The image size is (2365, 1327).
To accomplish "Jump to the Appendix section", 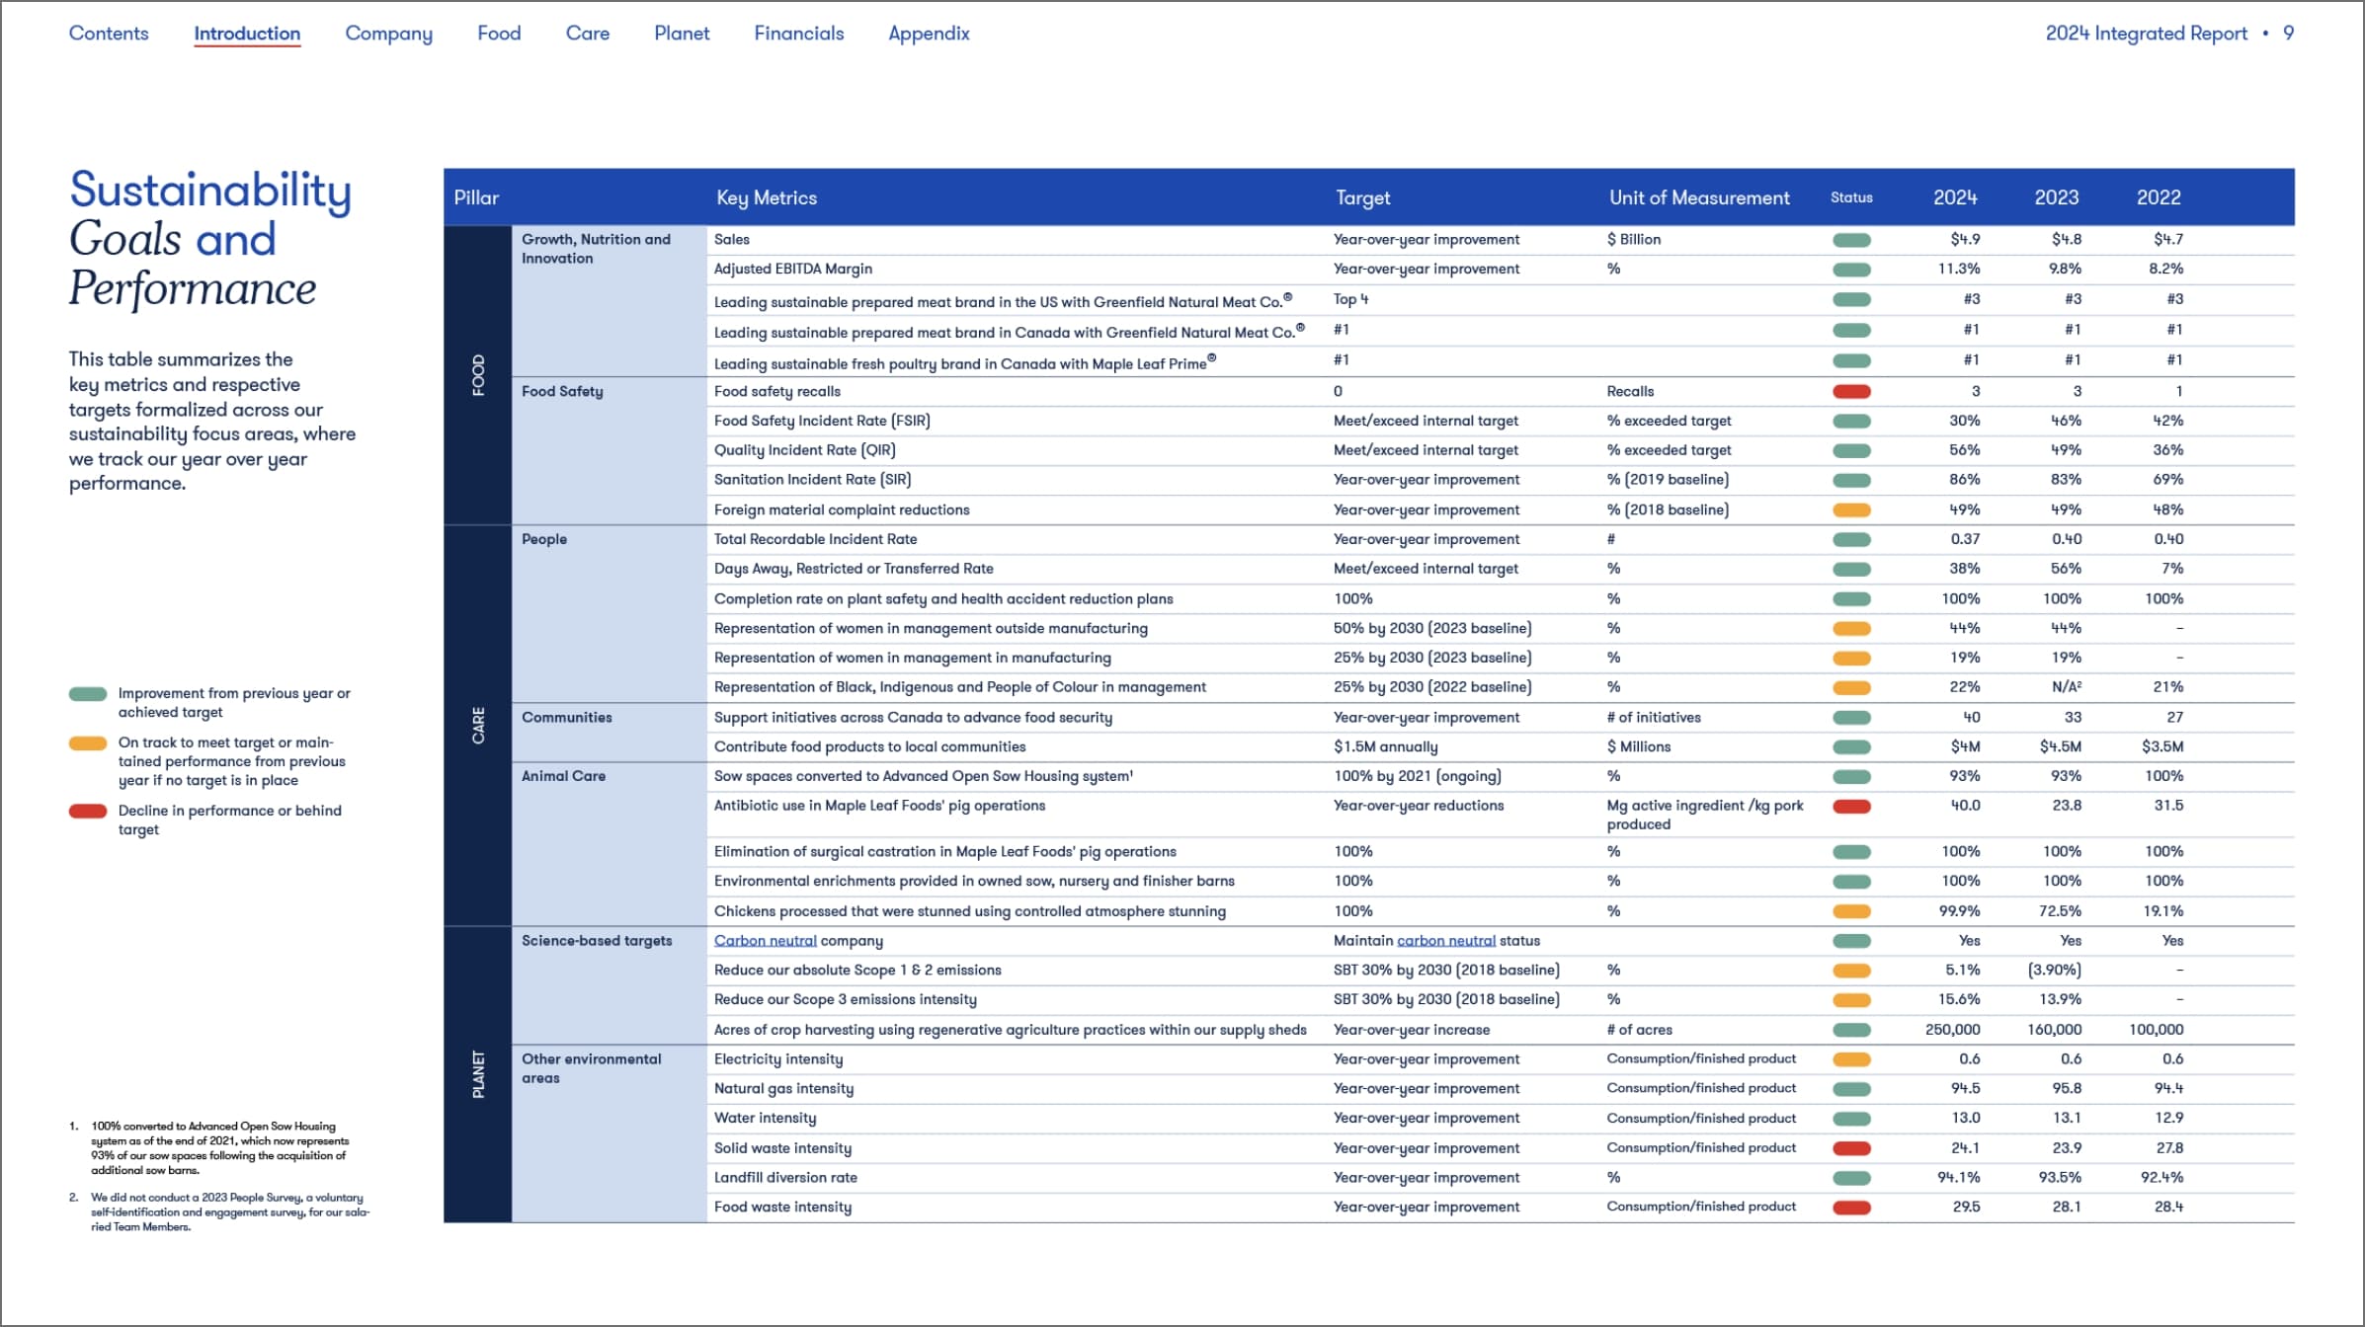I will click(x=929, y=33).
